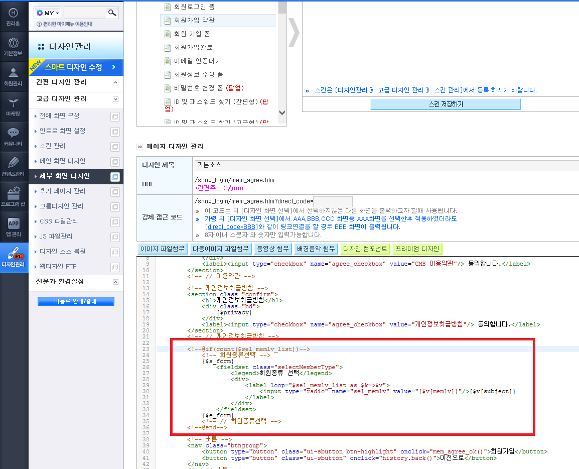Open the 컨텐츠관리 pencil icon
The height and width of the screenshot is (469, 579).
pyautogui.click(x=13, y=167)
